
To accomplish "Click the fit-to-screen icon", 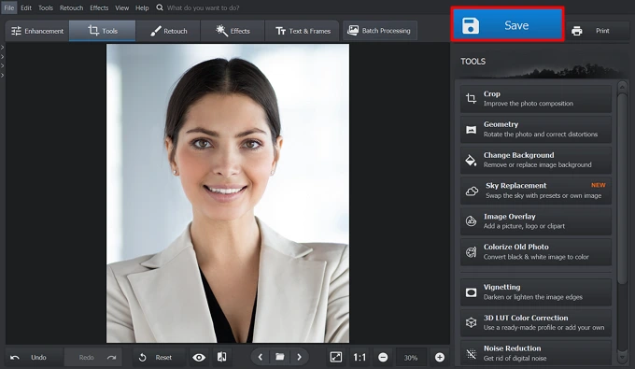I will 336,357.
